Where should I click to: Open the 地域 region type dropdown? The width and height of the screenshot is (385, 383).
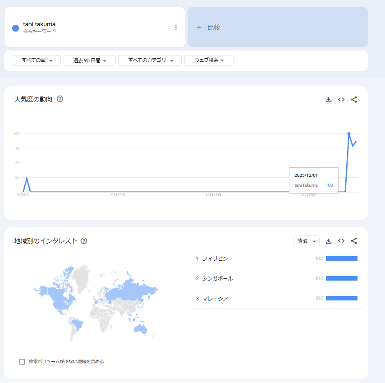tap(306, 241)
